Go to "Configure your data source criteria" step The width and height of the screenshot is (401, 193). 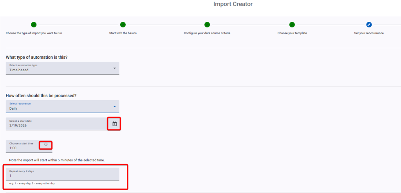tap(207, 33)
